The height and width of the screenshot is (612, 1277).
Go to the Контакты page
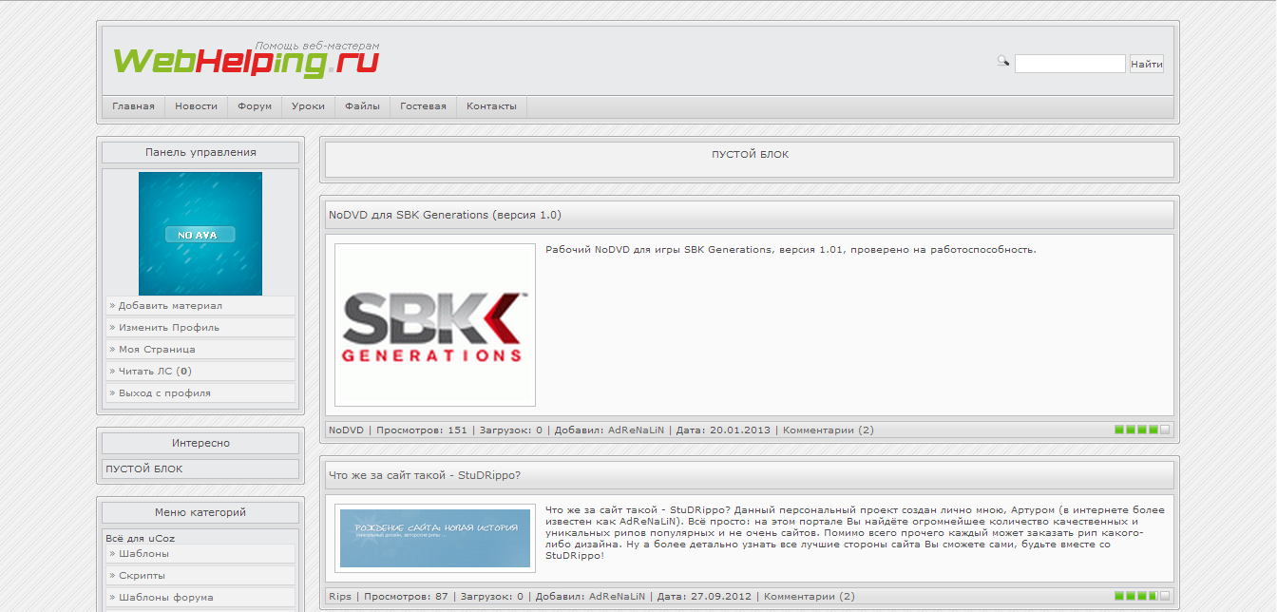(x=491, y=106)
